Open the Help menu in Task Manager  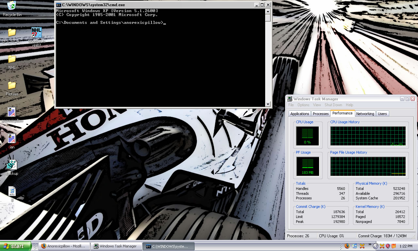click(349, 105)
